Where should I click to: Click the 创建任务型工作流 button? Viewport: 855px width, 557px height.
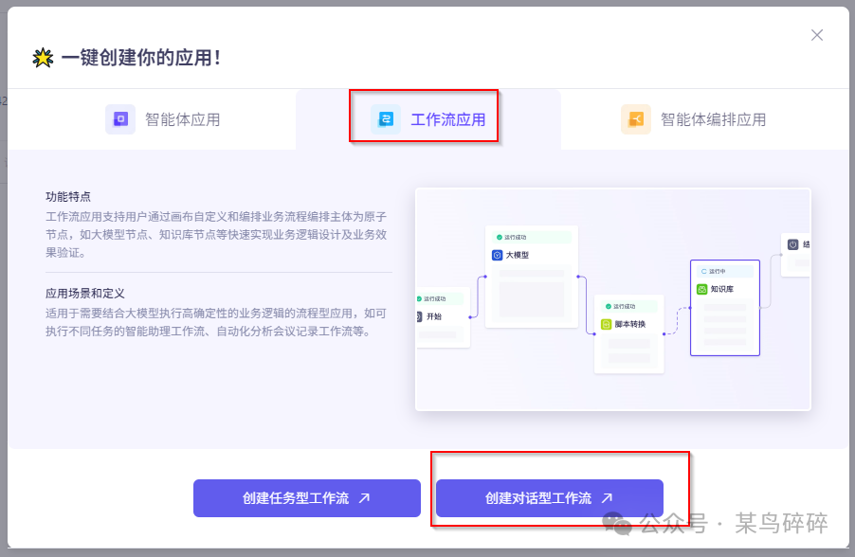pyautogui.click(x=306, y=497)
